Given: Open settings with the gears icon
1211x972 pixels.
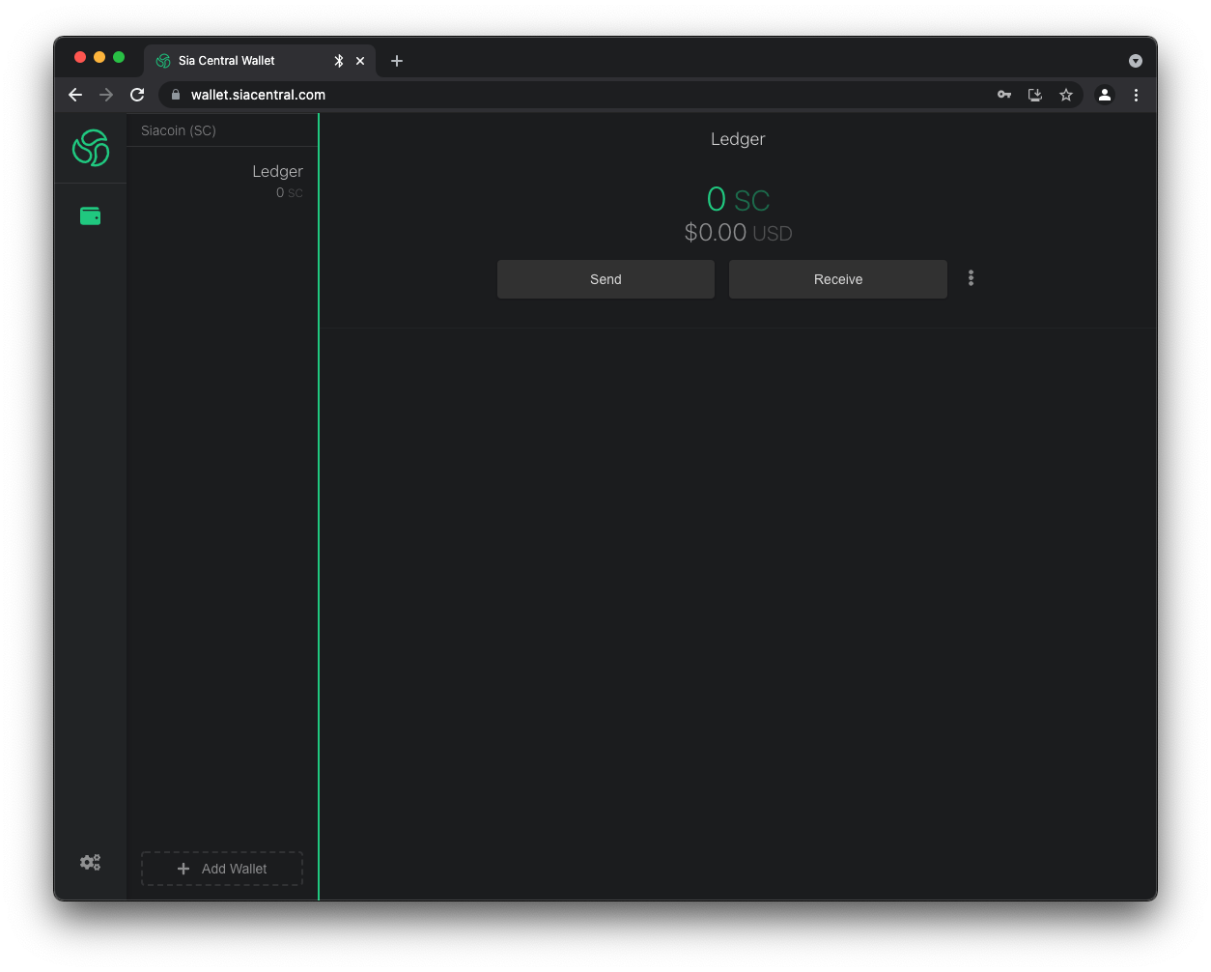Looking at the screenshot, I should (x=91, y=862).
